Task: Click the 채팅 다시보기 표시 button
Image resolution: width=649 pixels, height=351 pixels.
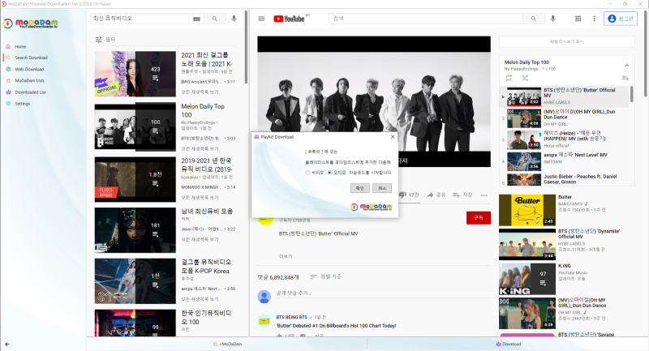Action: tap(566, 42)
